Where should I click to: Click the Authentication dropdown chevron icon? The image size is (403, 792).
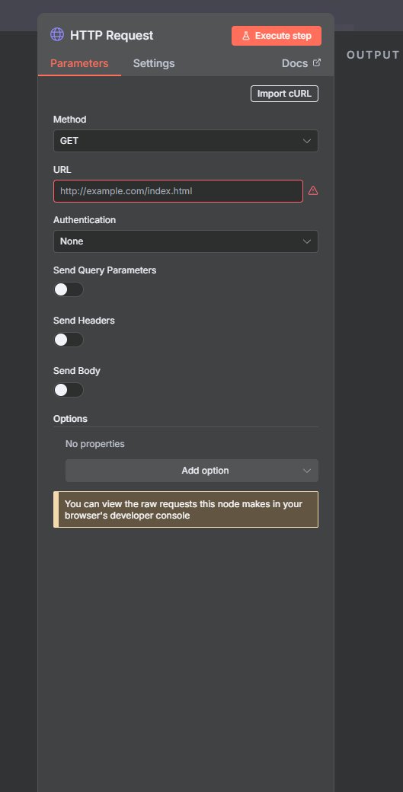point(307,241)
